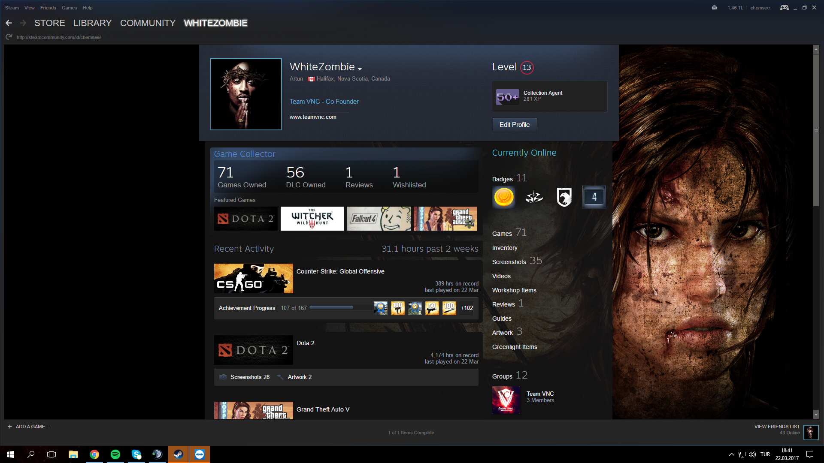
Task: Switch to the STORE tab
Action: pyautogui.click(x=50, y=23)
